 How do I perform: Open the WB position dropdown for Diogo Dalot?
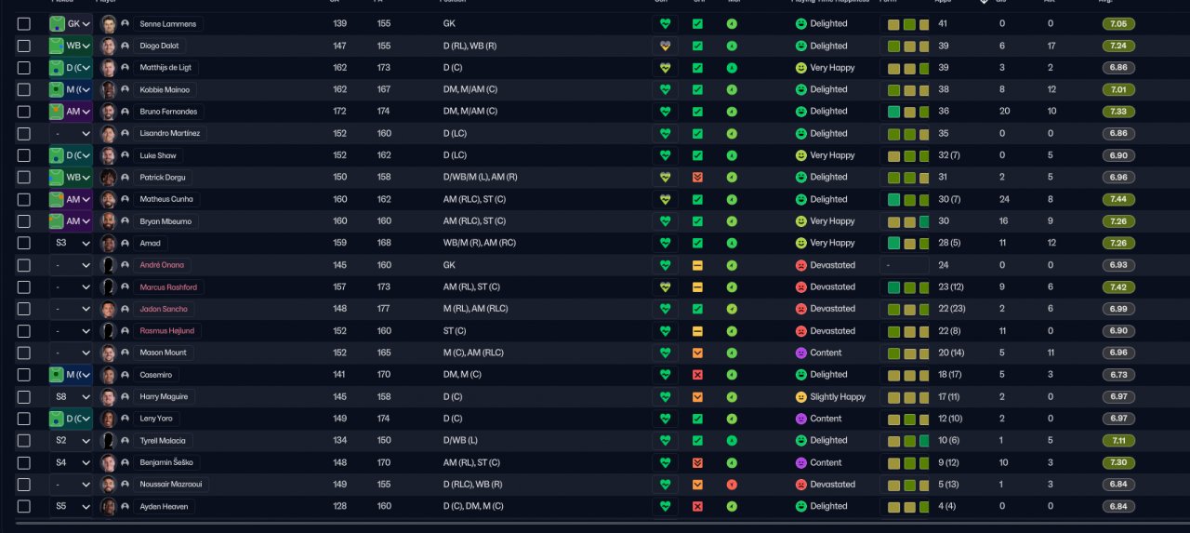[71, 46]
